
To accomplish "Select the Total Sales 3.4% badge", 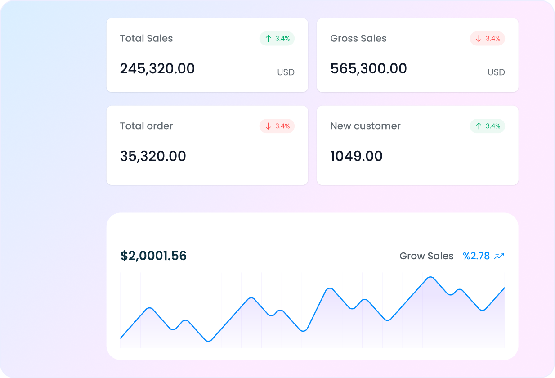I will click(277, 39).
